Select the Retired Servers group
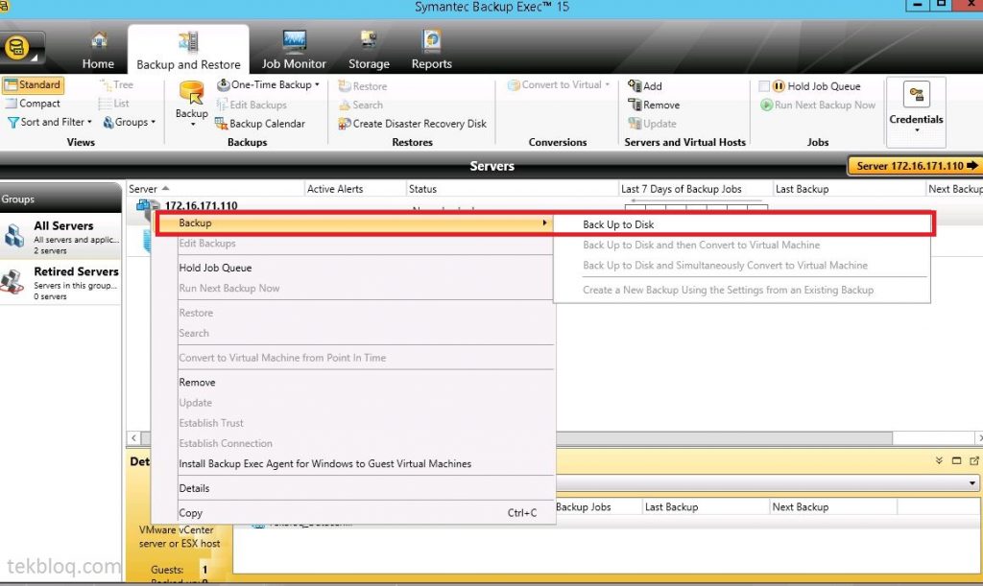The image size is (983, 586). click(x=60, y=282)
